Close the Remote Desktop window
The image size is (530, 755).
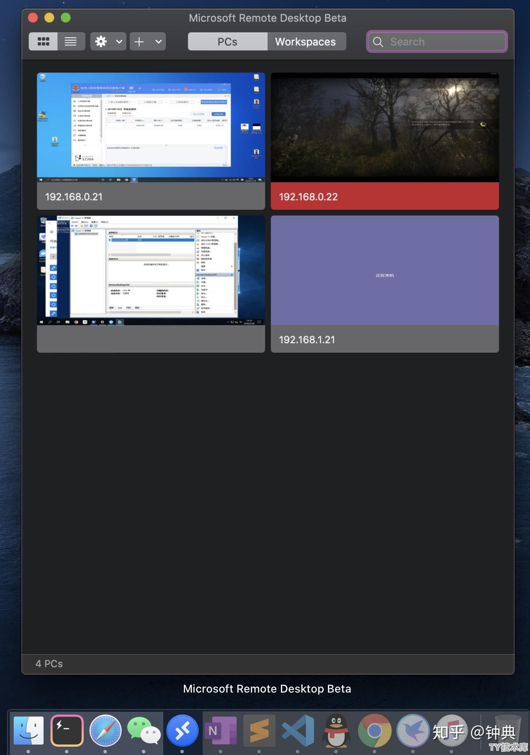tap(33, 18)
